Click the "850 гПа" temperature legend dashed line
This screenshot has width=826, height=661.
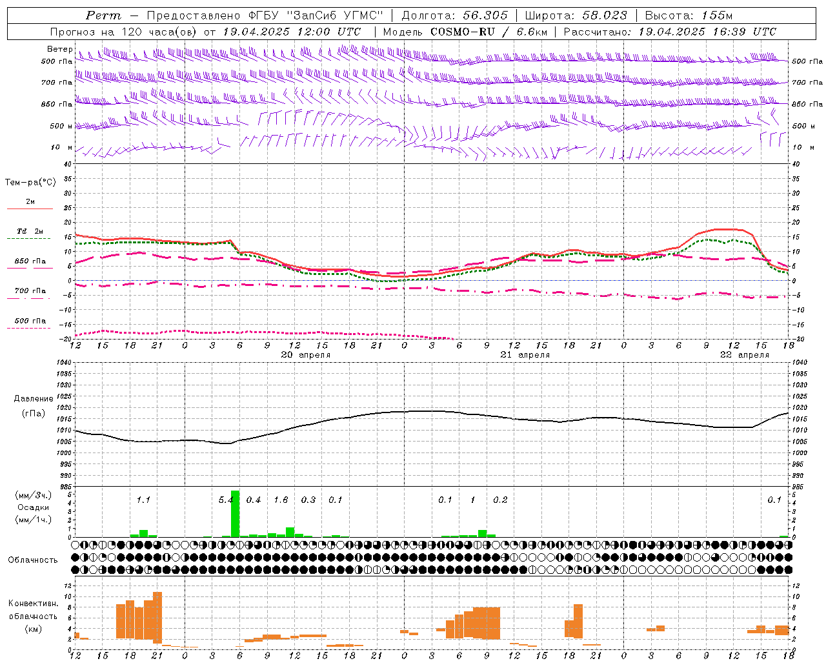coord(30,268)
